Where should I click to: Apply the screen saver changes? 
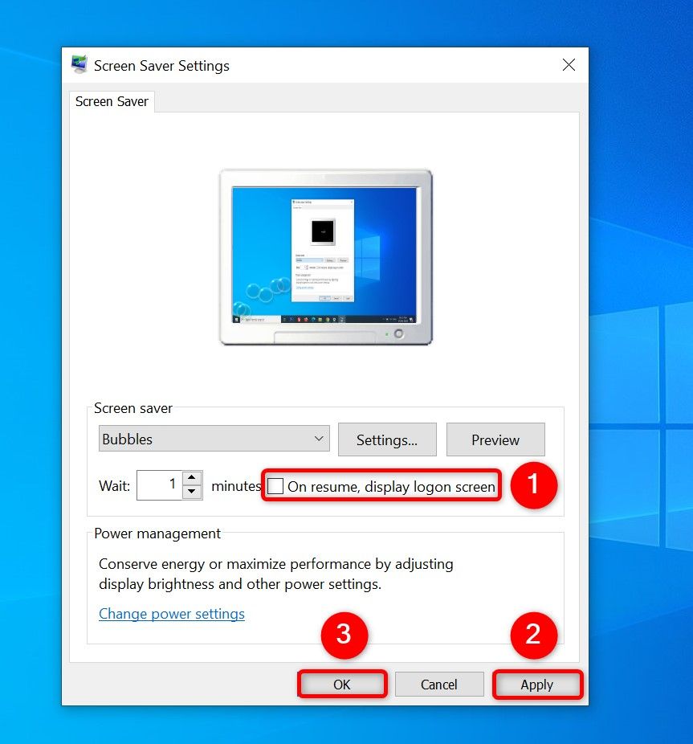[x=537, y=684]
